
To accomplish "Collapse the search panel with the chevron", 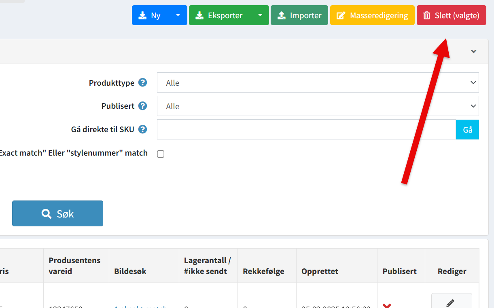I will pos(473,51).
